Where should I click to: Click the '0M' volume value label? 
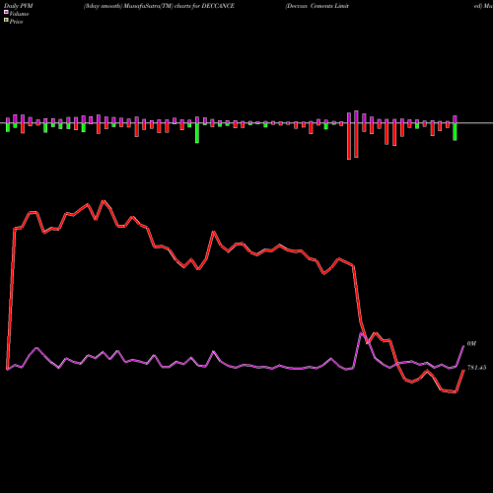(471, 344)
